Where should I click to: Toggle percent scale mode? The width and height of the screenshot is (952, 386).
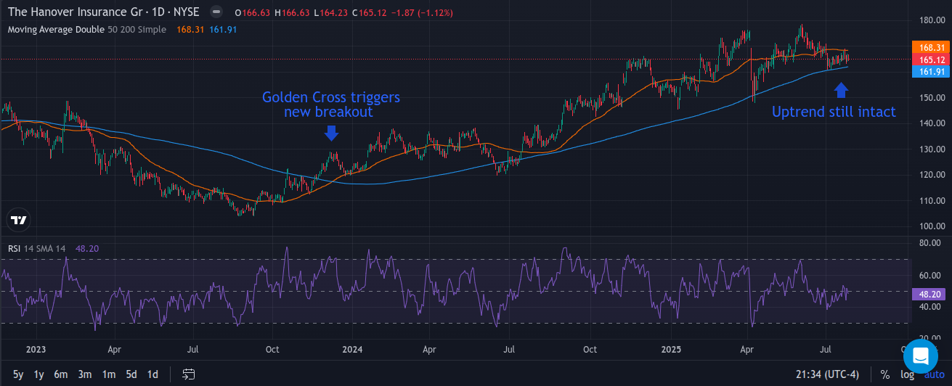click(x=885, y=374)
